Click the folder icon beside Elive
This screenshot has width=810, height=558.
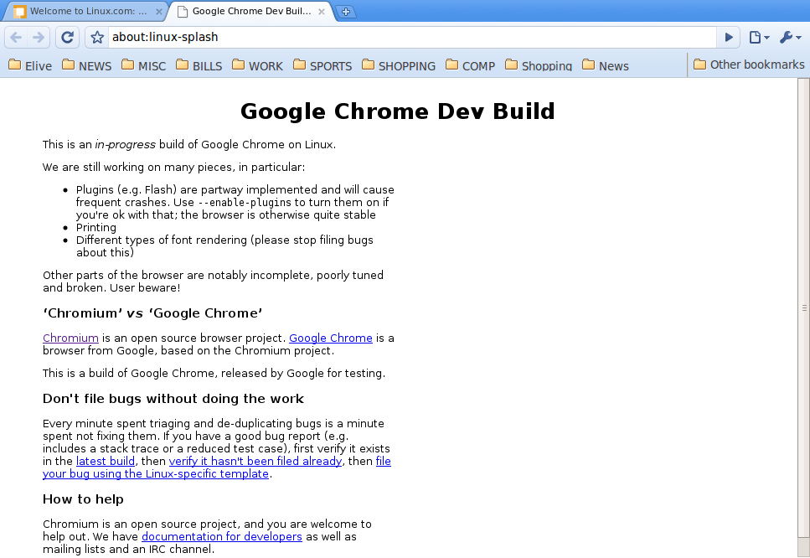pyautogui.click(x=15, y=65)
